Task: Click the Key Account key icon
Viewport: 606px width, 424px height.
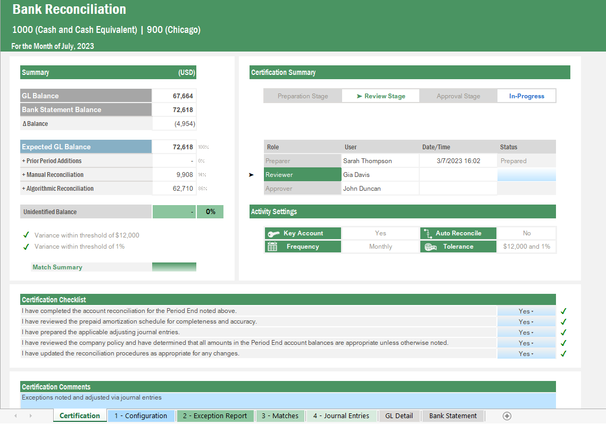Action: point(273,233)
